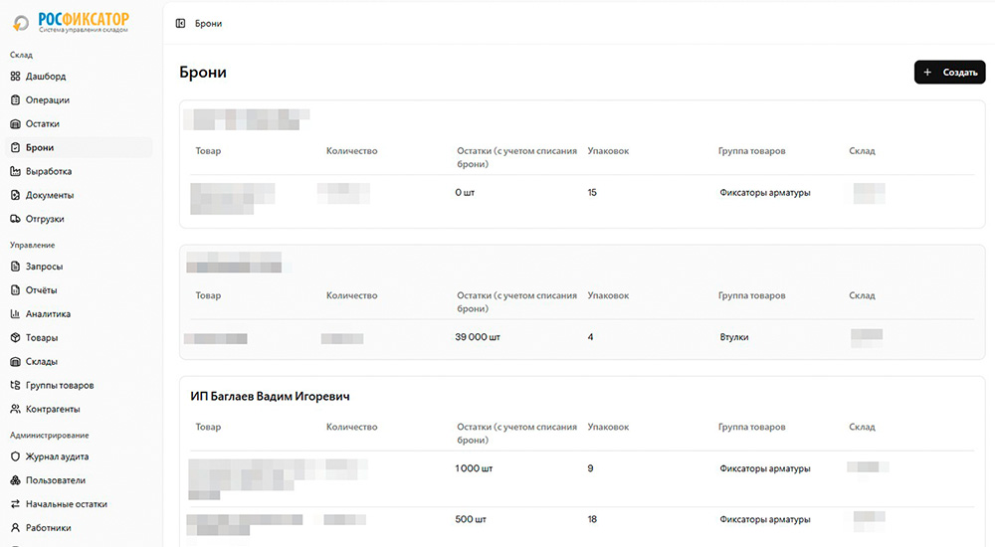Click the Контрагенты people icon
995x547 pixels.
15,410
